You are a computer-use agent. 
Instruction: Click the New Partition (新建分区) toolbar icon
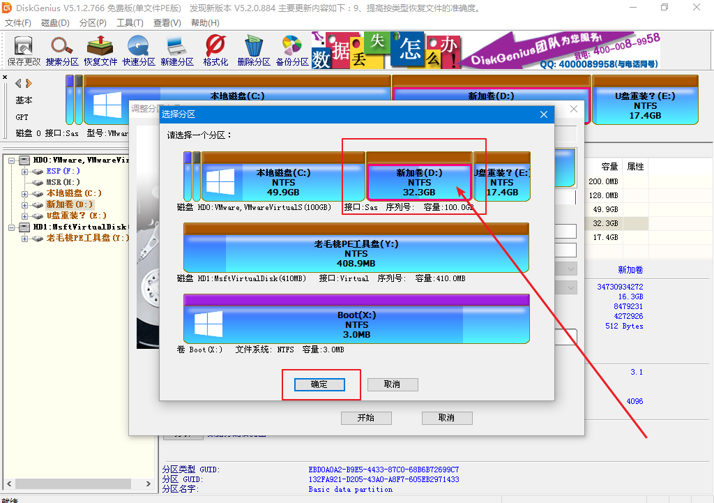coord(177,50)
